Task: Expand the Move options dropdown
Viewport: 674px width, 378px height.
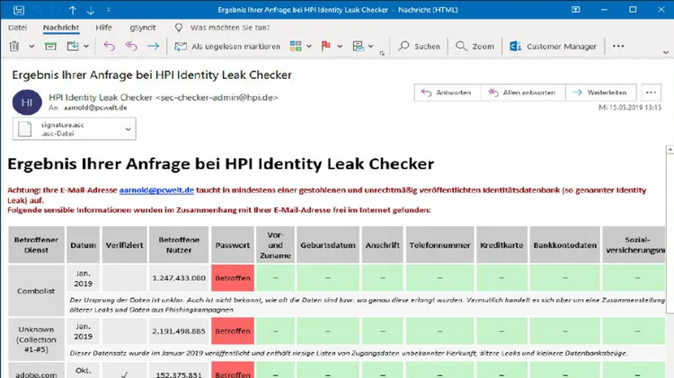Action: 86,47
